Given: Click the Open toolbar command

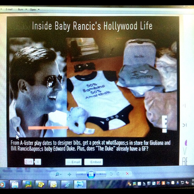Looking at the screenshot, I should (x=33, y=10).
